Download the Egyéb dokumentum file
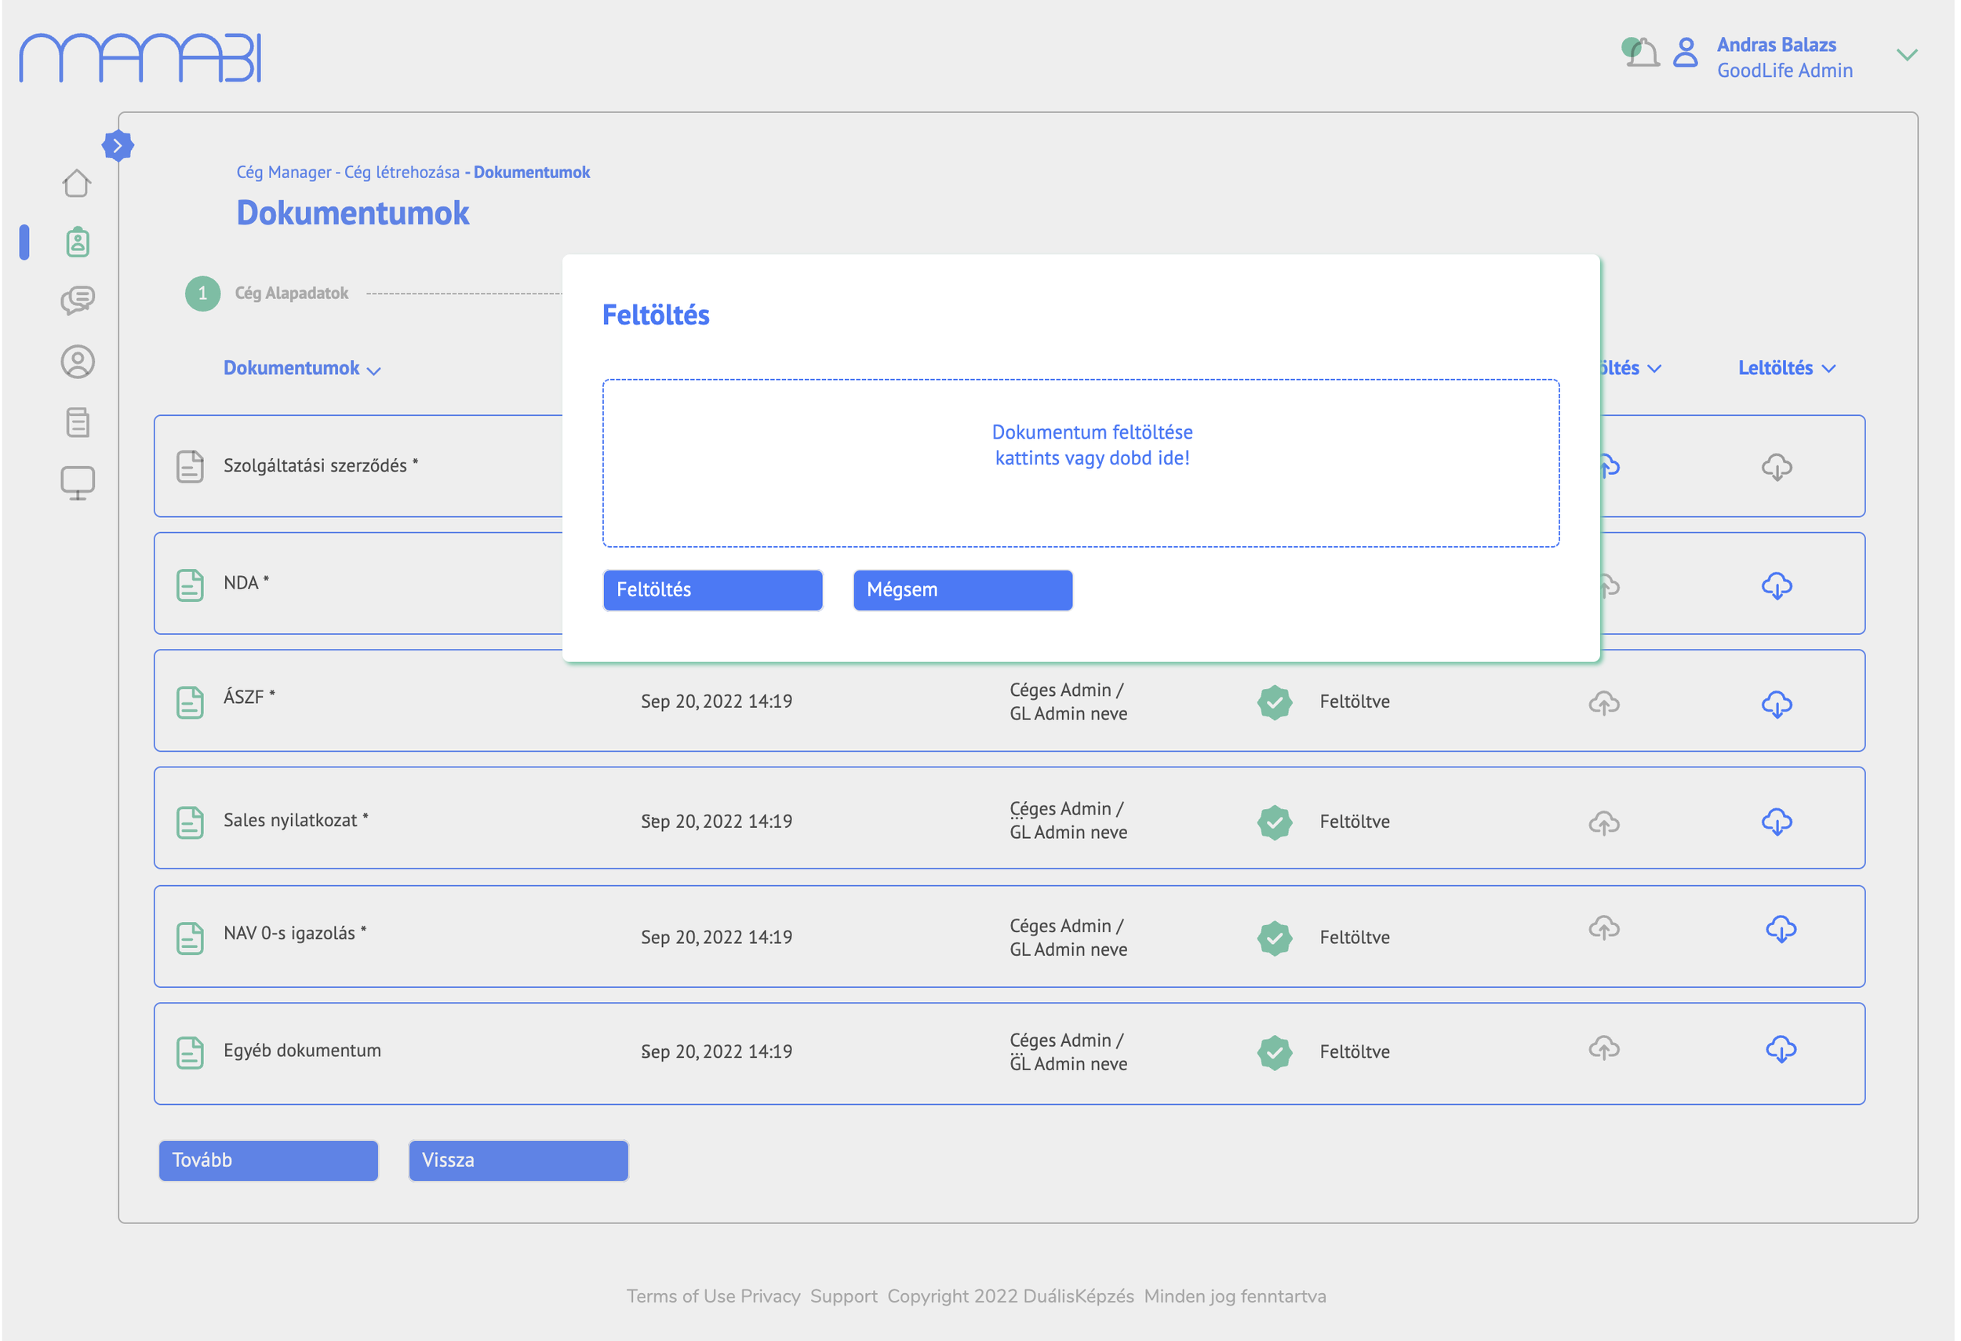The width and height of the screenshot is (1961, 1341). (1781, 1049)
